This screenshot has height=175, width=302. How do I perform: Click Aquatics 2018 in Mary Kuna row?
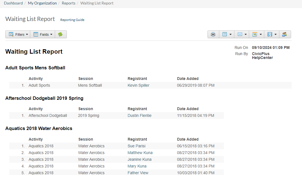click(x=41, y=166)
